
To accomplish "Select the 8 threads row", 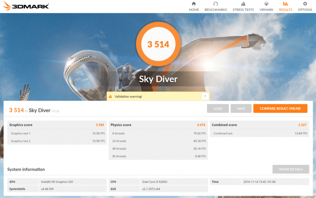I will (158, 133).
